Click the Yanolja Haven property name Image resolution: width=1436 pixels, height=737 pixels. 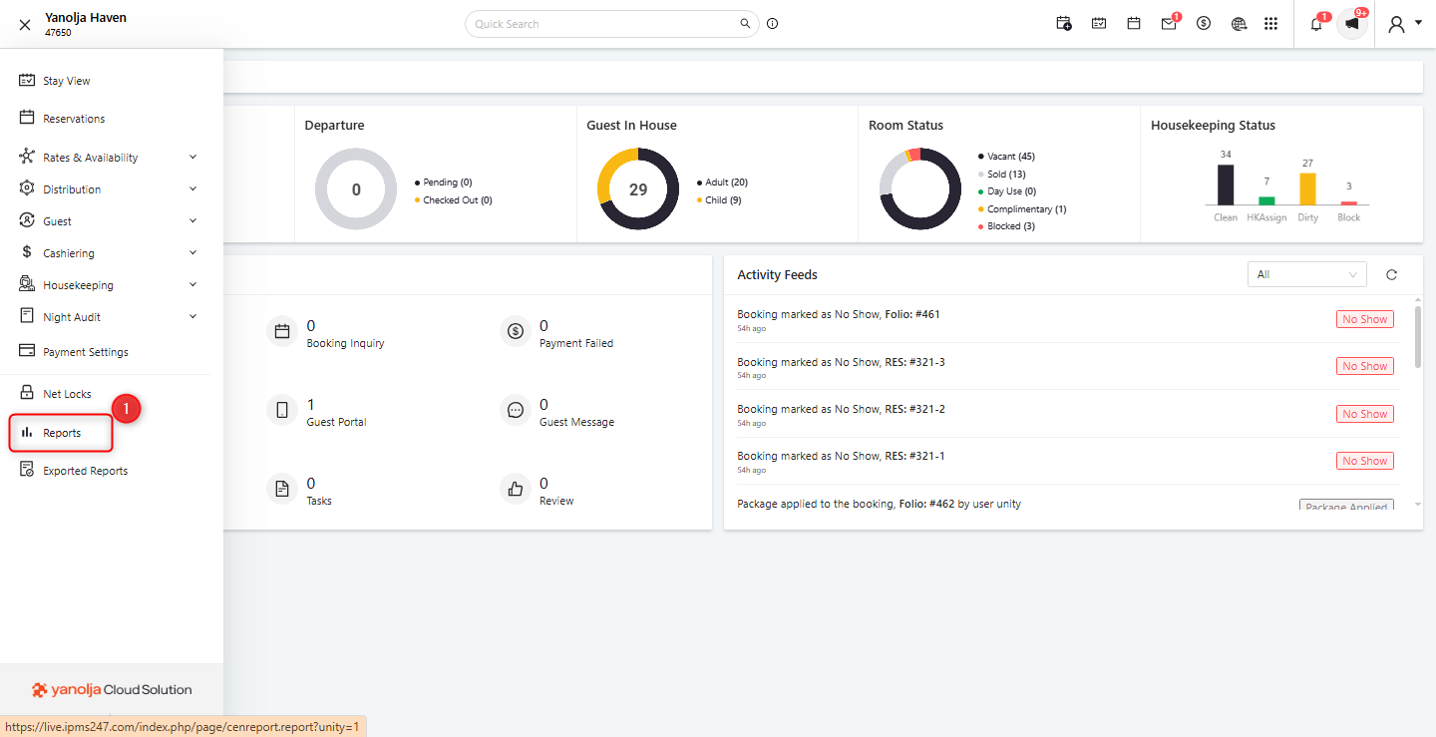[x=86, y=18]
